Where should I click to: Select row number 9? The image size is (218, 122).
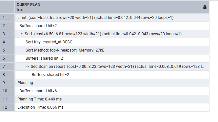coord(7,83)
